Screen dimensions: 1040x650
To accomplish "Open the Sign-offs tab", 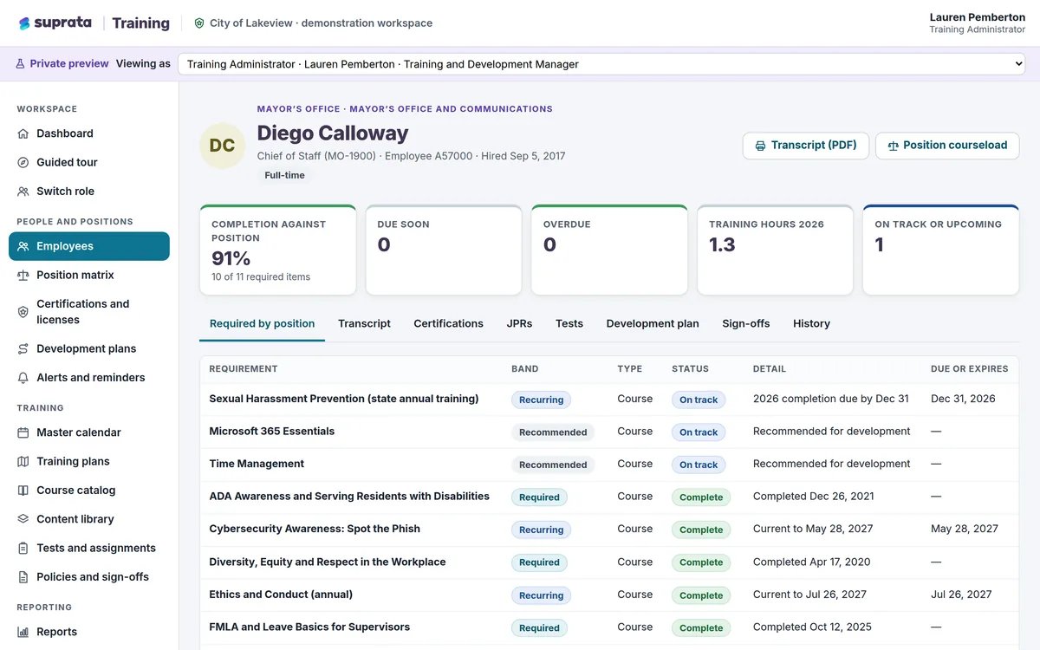I will pyautogui.click(x=746, y=323).
